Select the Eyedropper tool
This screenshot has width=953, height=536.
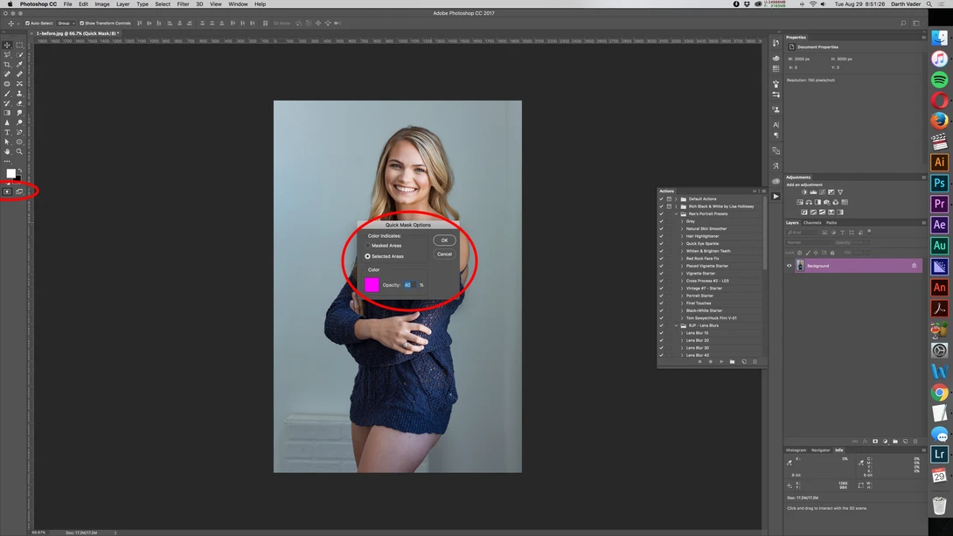pyautogui.click(x=19, y=65)
